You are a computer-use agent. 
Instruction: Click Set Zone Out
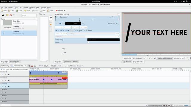coord(137,58)
